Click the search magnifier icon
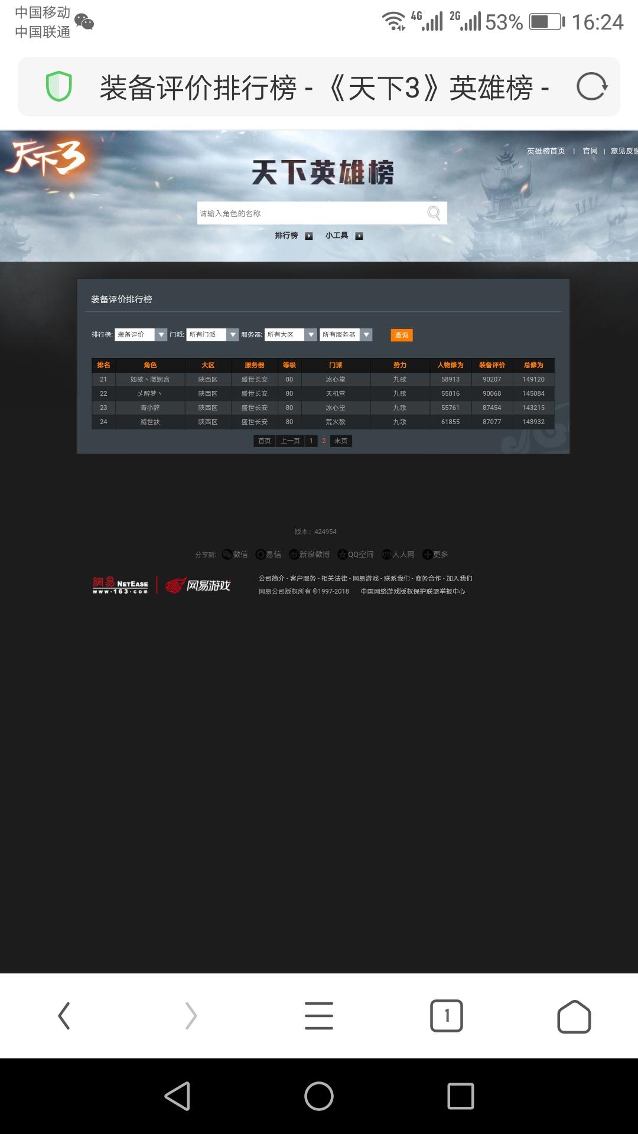 [434, 213]
